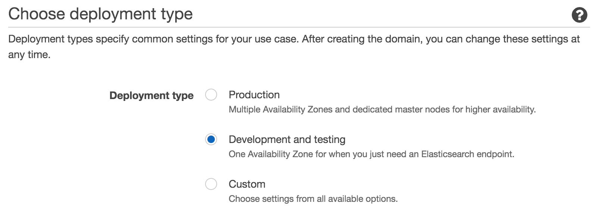Open the help question mark icon

point(579,15)
